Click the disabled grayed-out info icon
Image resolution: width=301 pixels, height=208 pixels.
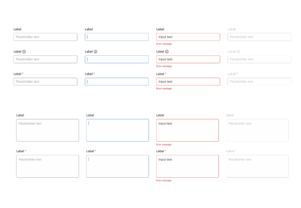coord(238,51)
